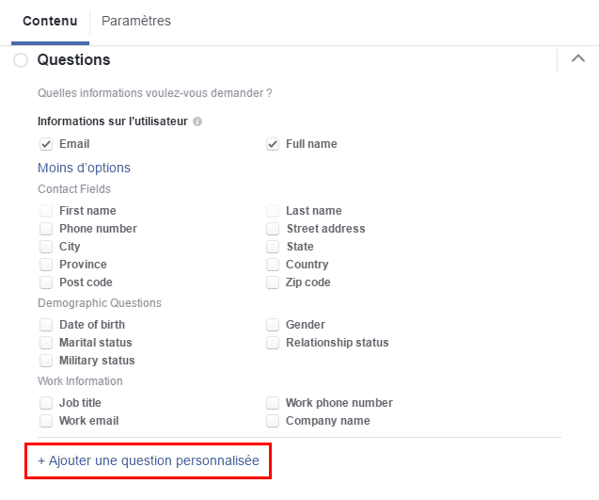Check the Gender checkbox

point(273,325)
